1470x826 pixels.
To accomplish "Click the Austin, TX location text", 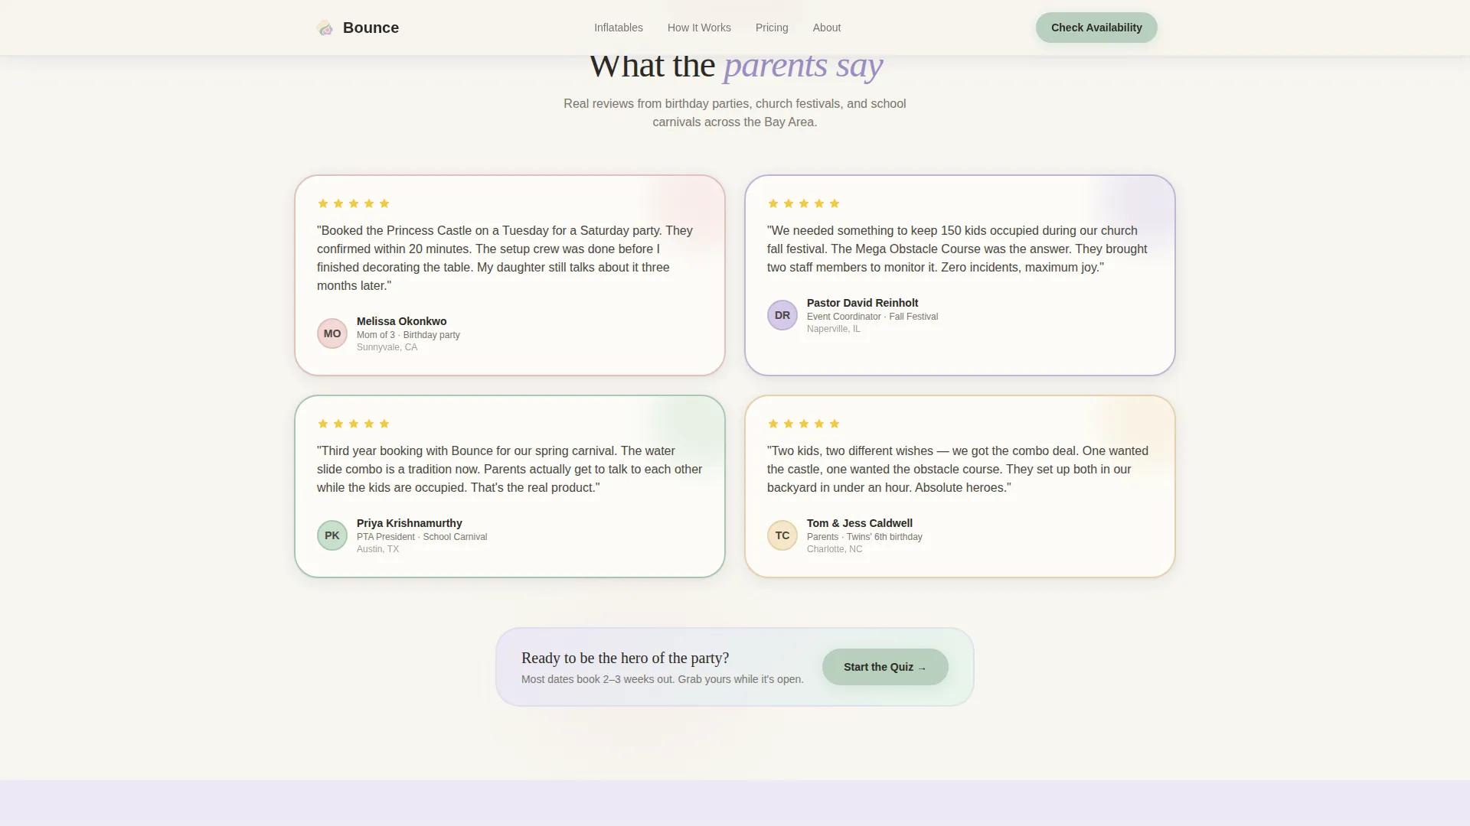I will [x=377, y=549].
